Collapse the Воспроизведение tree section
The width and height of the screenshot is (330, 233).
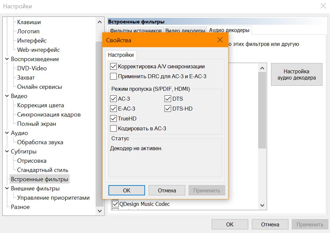pos(7,59)
